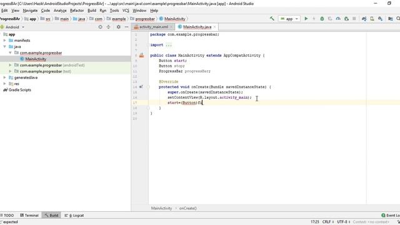
Task: Click the Stop square icon
Action: 354,19
